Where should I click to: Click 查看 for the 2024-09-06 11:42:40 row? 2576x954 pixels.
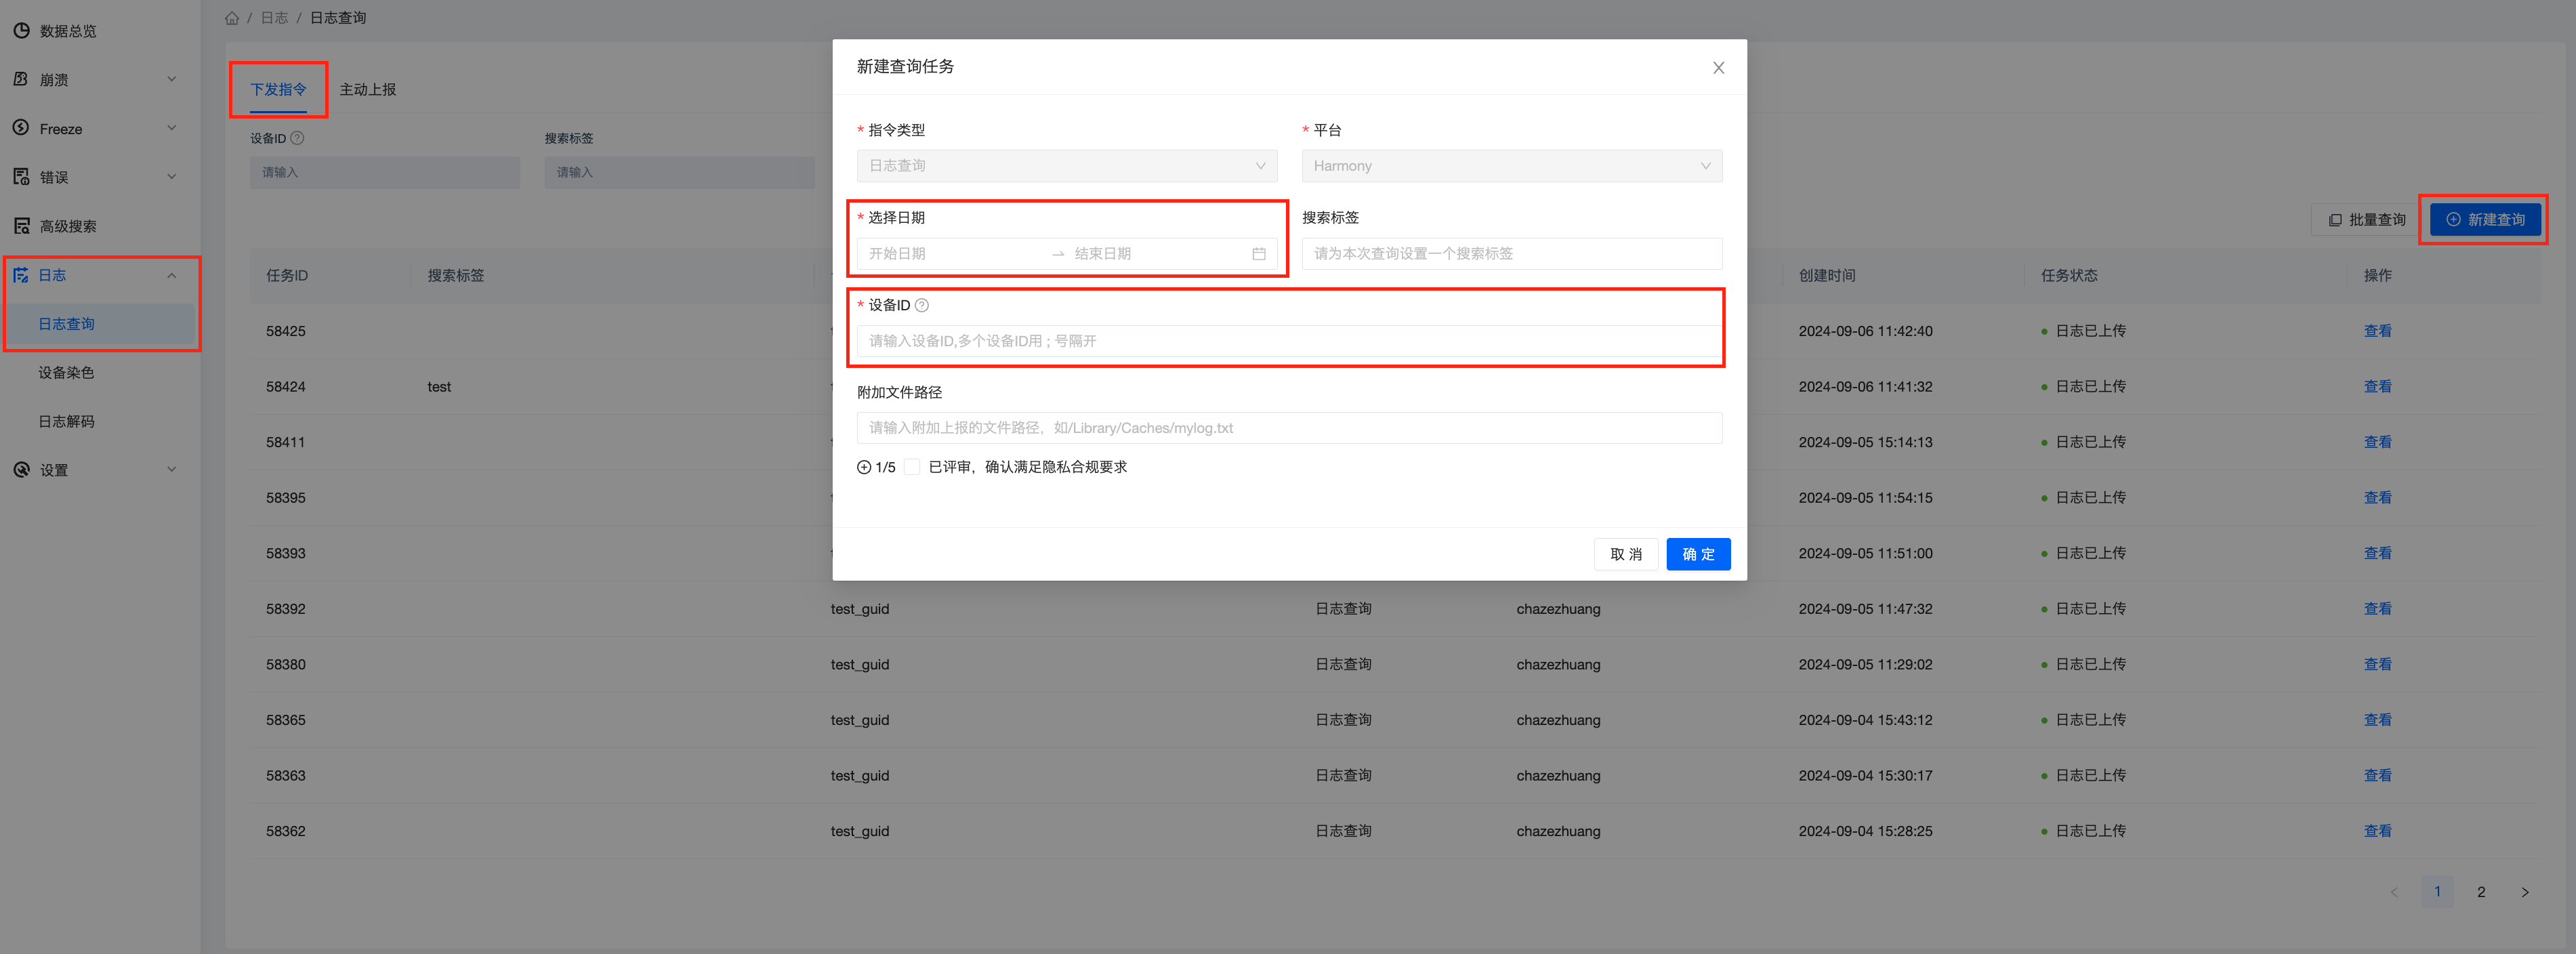(x=2377, y=331)
